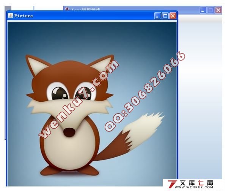The height and width of the screenshot is (191, 226).
Task: Click the greyed maximize button of background window
Action: pos(211,10)
